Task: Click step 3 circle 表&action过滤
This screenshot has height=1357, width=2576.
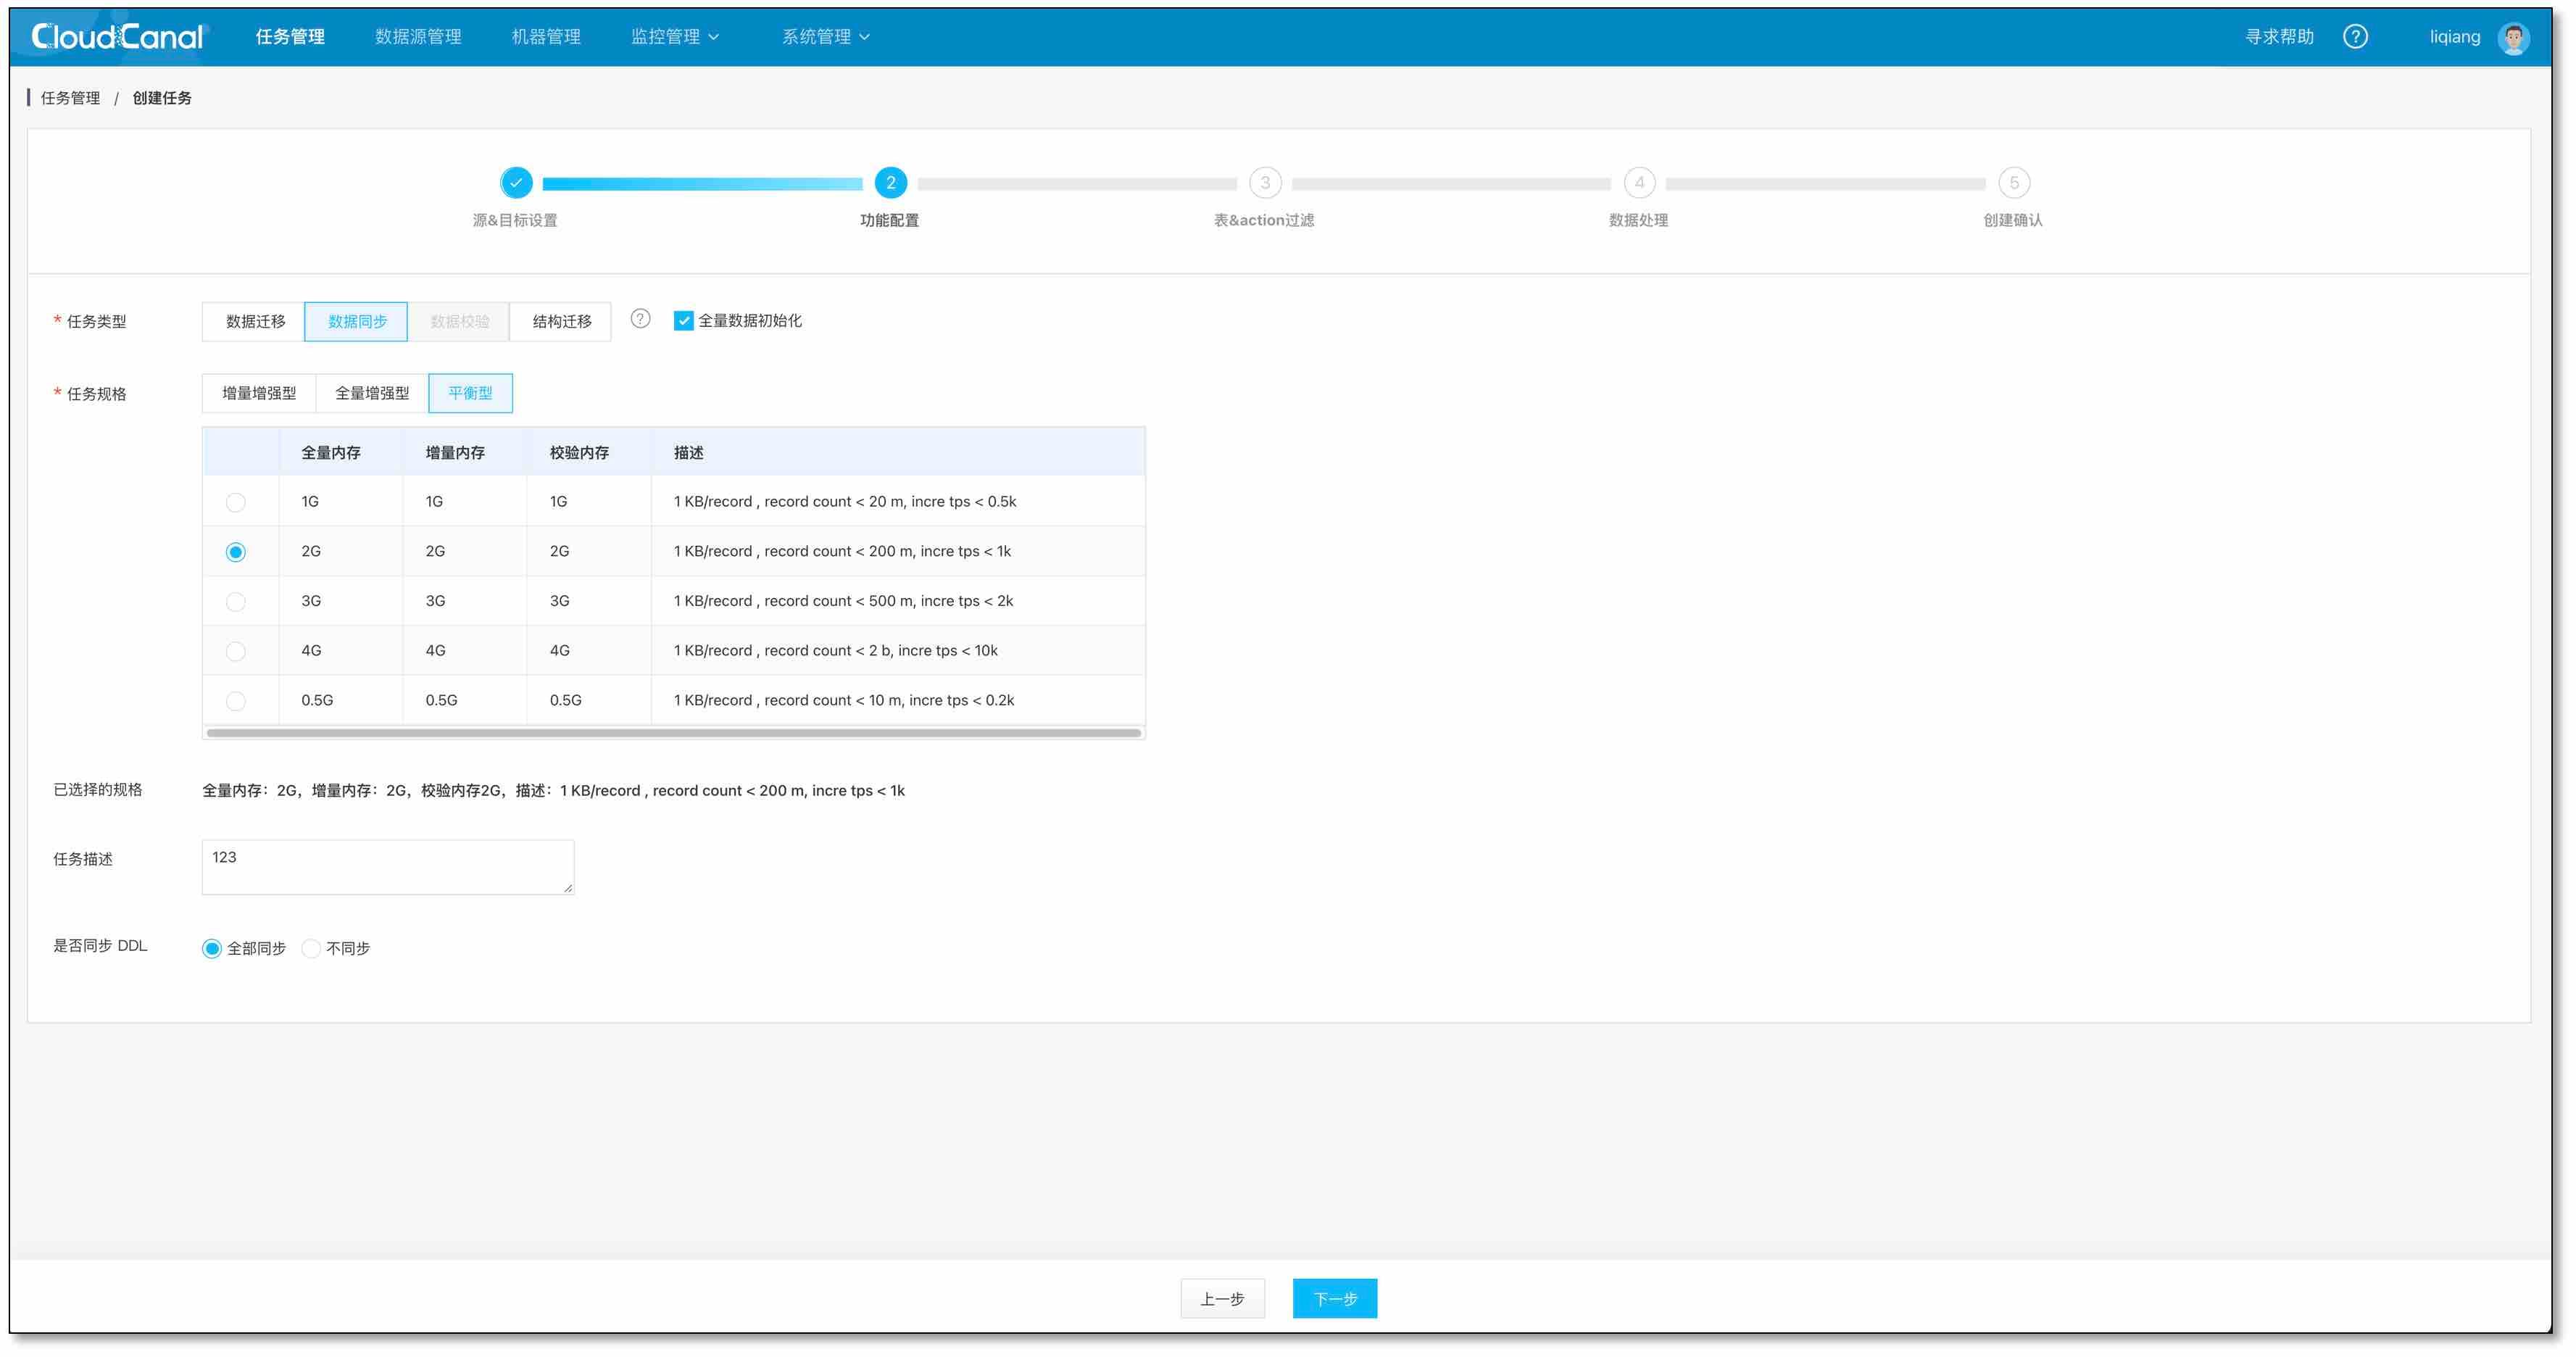Action: pos(1265,183)
